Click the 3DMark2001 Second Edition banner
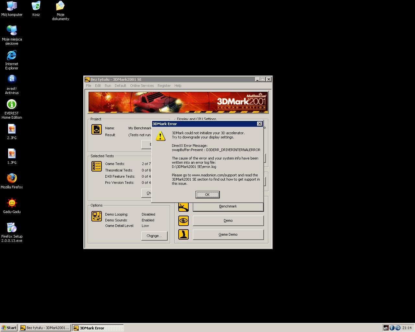 pyautogui.click(x=178, y=102)
